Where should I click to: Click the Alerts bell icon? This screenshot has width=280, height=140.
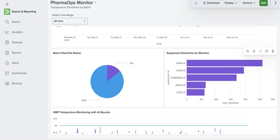(x=7, y=63)
